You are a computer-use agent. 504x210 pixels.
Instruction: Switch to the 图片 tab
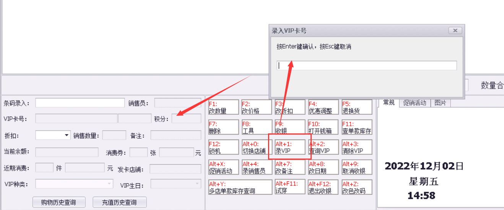441,103
